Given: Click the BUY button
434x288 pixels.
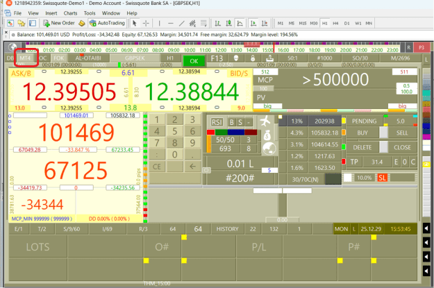Looking at the screenshot, I should (362, 133).
